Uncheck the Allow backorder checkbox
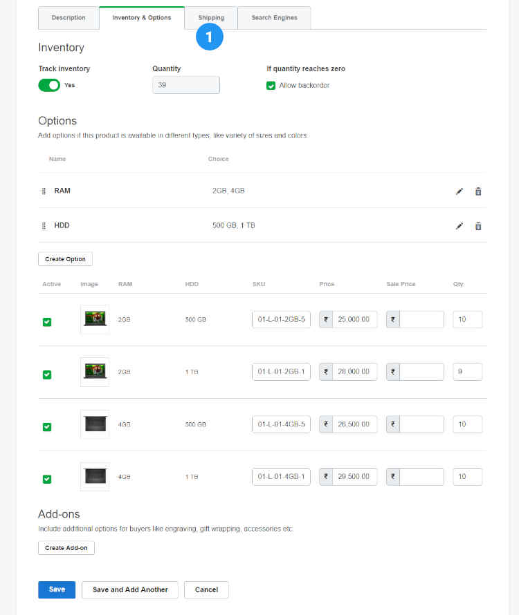 [271, 86]
